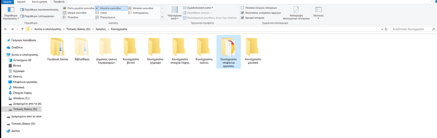The image size is (437, 138).
Task: Toggle Παράθυρο λεπτομερειών pane
Action: pos(37,16)
